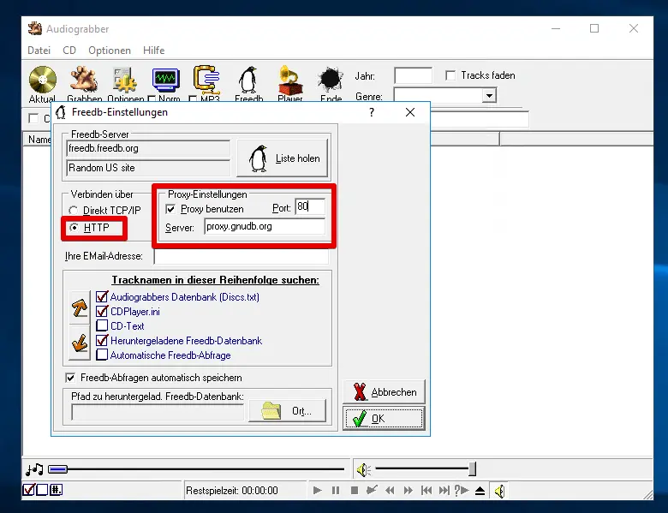668x513 pixels.
Task: Select the HTTP radio button
Action: (x=74, y=228)
